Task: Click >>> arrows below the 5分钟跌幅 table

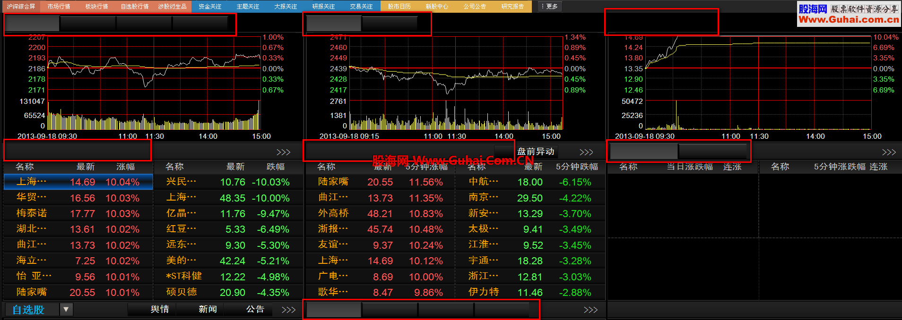Action: pos(590,310)
